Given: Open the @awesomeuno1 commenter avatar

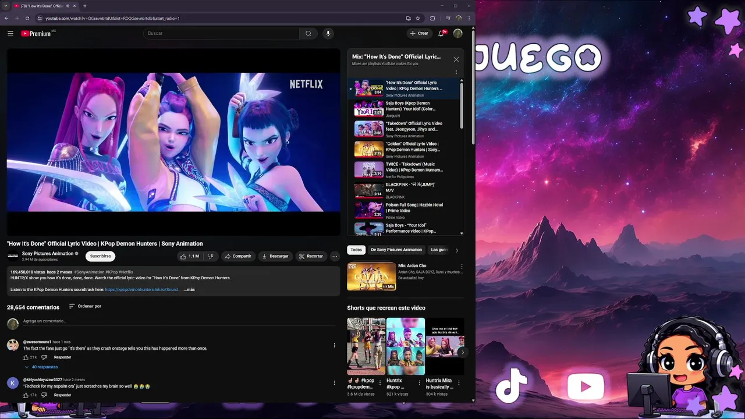Looking at the screenshot, I should (x=13, y=345).
